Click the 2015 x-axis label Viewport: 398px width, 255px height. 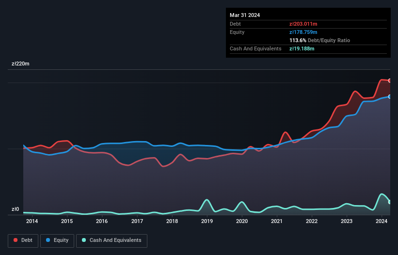[x=67, y=221]
